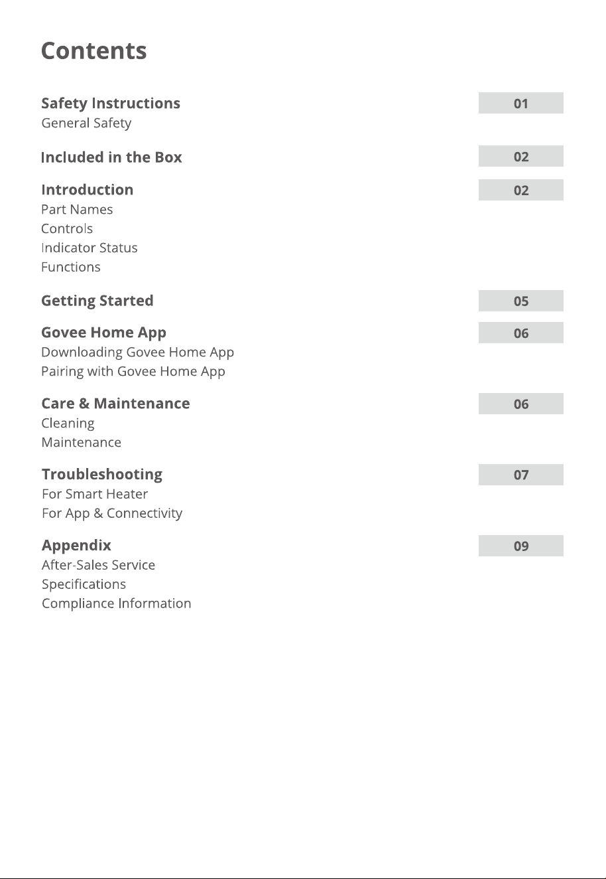Select Pairing with Govee Home App

point(133,371)
